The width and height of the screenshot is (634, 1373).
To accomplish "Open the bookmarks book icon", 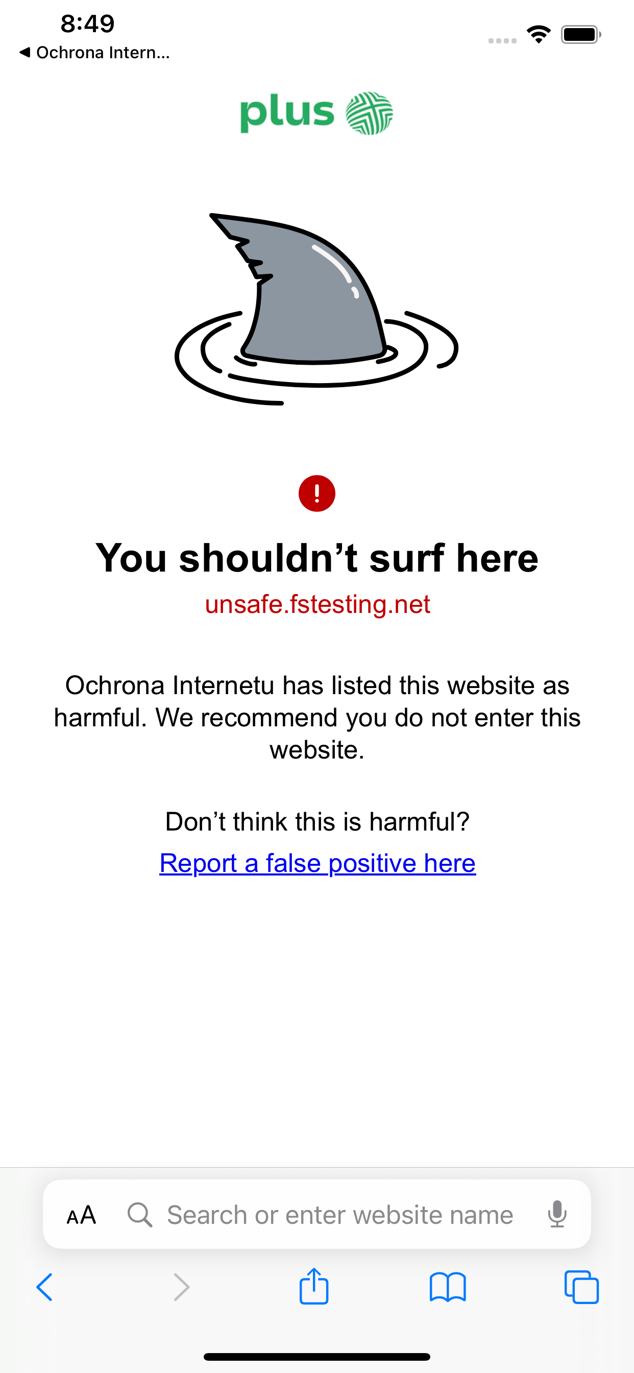I will [448, 1287].
